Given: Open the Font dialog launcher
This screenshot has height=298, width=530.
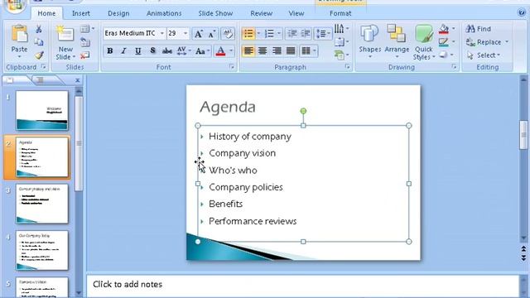Looking at the screenshot, I should click(232, 67).
